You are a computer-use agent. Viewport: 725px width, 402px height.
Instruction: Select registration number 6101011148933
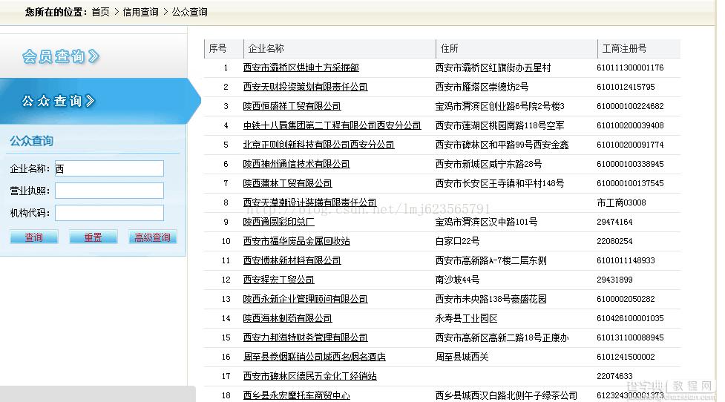626,260
